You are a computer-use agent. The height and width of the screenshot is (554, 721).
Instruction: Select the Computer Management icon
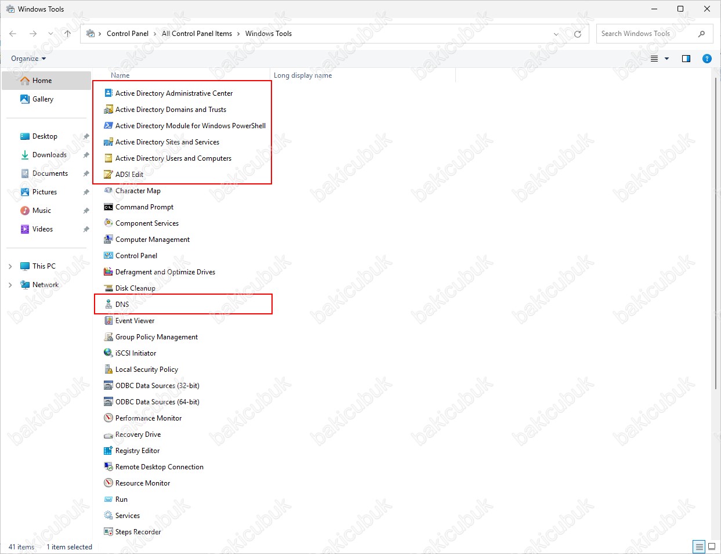coord(108,239)
